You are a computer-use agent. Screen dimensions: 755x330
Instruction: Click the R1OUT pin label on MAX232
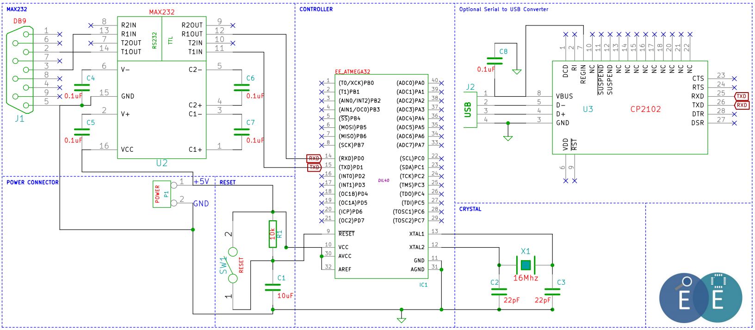[x=192, y=34]
